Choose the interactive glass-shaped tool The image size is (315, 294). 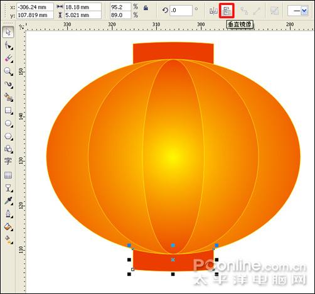[8, 188]
